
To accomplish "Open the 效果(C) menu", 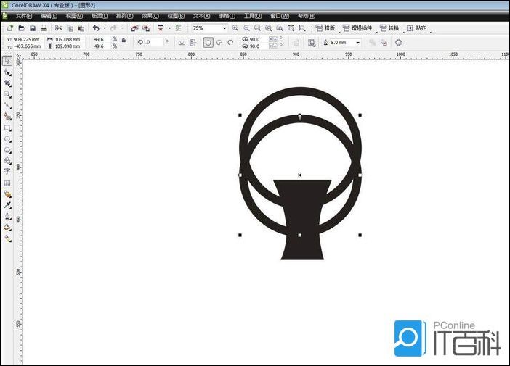I will (x=150, y=15).
